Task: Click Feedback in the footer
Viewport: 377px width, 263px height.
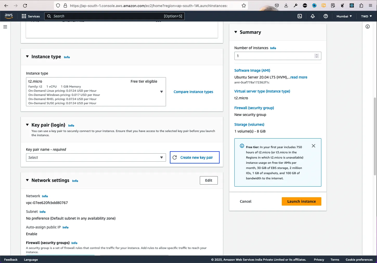Action: 11,260
